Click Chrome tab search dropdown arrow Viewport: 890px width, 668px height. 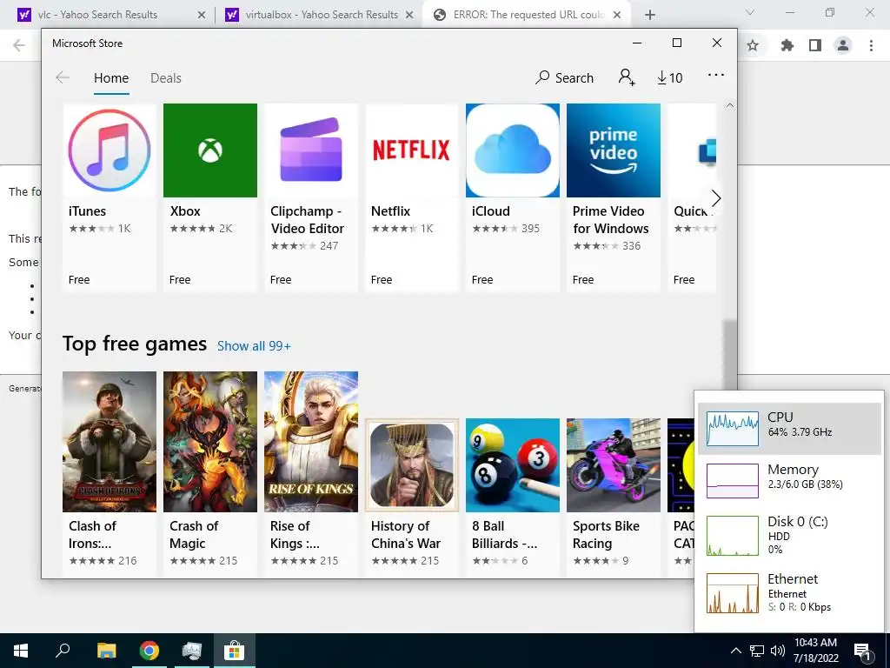(750, 12)
